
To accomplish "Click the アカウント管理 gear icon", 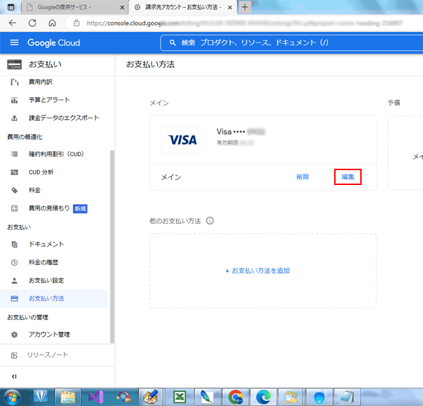I will coord(14,335).
